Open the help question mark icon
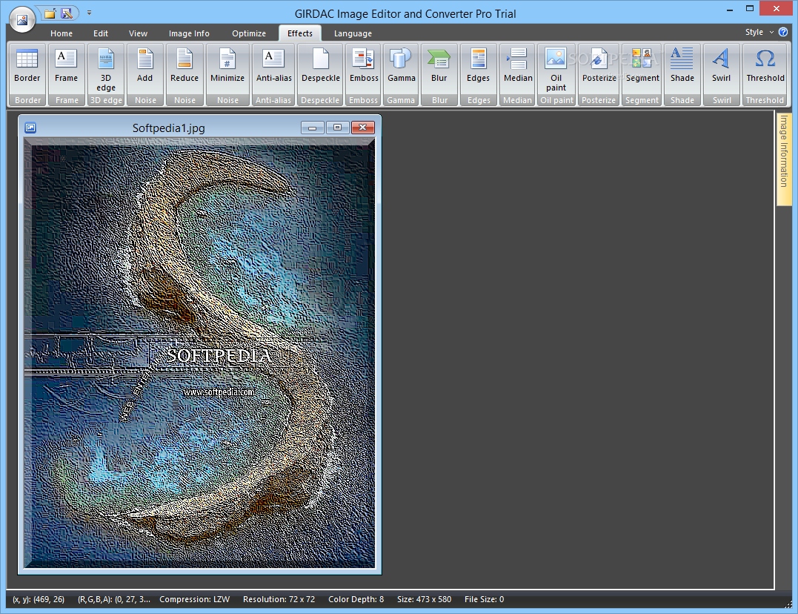The width and height of the screenshot is (798, 614). pyautogui.click(x=783, y=32)
